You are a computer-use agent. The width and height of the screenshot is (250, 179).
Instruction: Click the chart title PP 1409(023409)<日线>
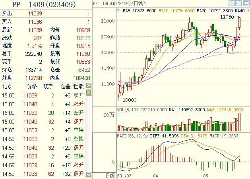[x=119, y=3]
